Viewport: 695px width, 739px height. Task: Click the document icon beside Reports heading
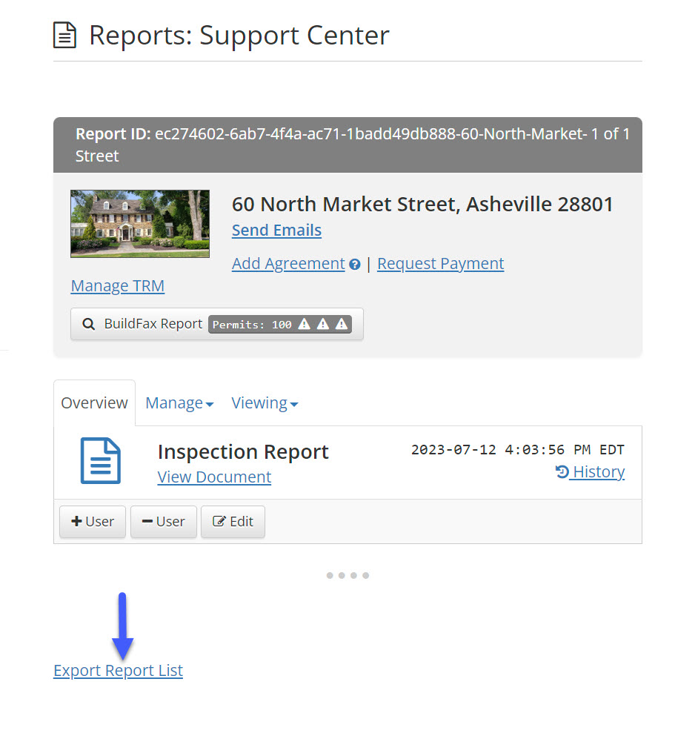click(65, 35)
